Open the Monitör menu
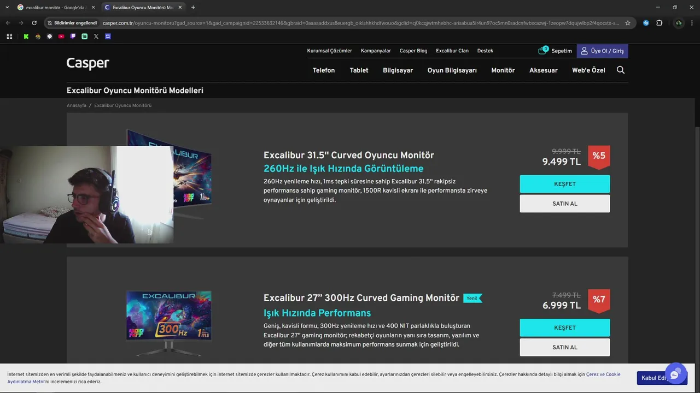This screenshot has width=700, height=393. pos(503,70)
